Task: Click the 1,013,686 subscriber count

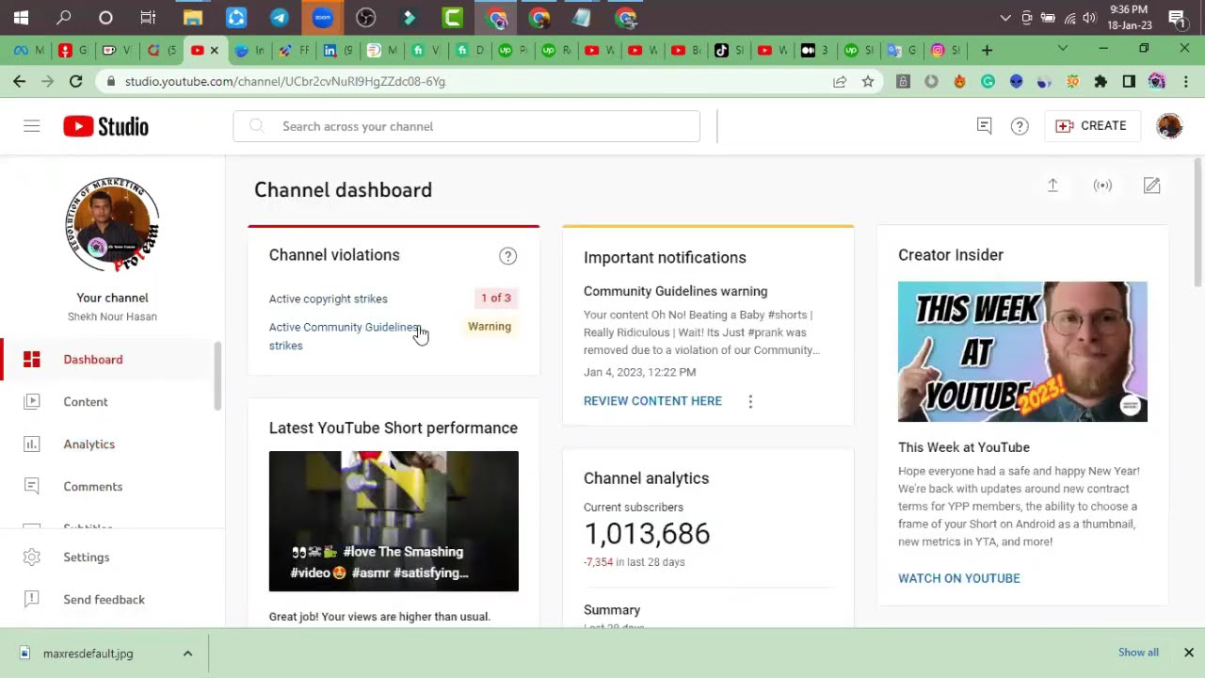Action: [647, 534]
